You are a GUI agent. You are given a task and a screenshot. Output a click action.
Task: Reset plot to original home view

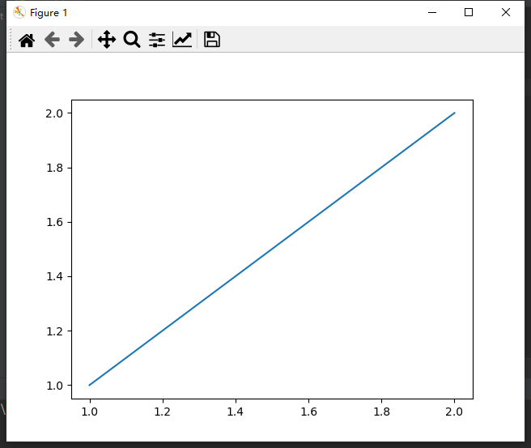pos(27,40)
